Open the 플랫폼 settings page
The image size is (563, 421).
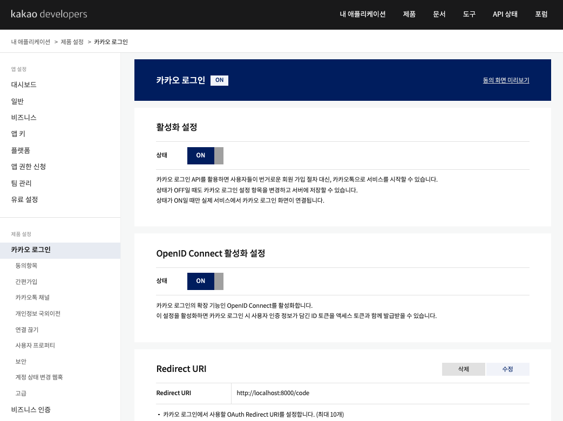point(21,150)
